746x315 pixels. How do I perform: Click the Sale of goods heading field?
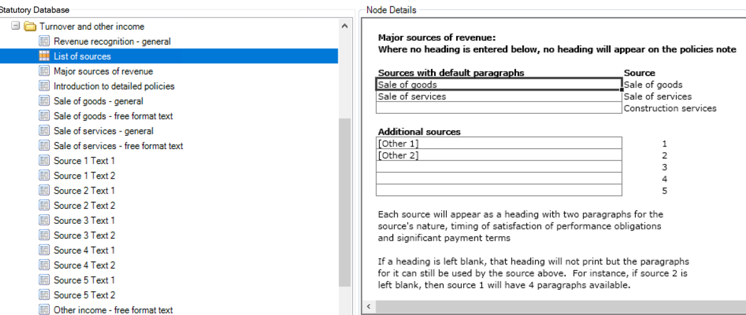(498, 85)
